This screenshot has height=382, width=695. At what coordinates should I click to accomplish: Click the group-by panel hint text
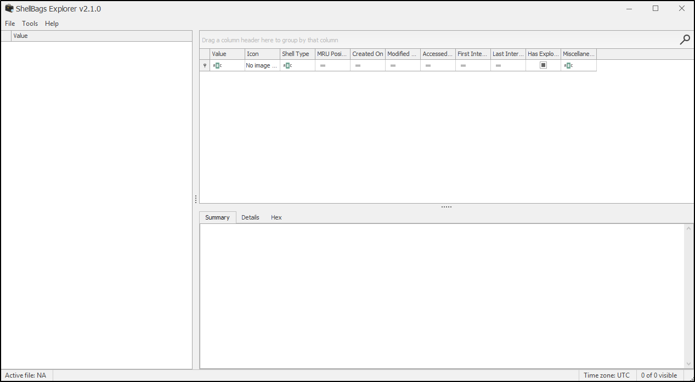[270, 40]
